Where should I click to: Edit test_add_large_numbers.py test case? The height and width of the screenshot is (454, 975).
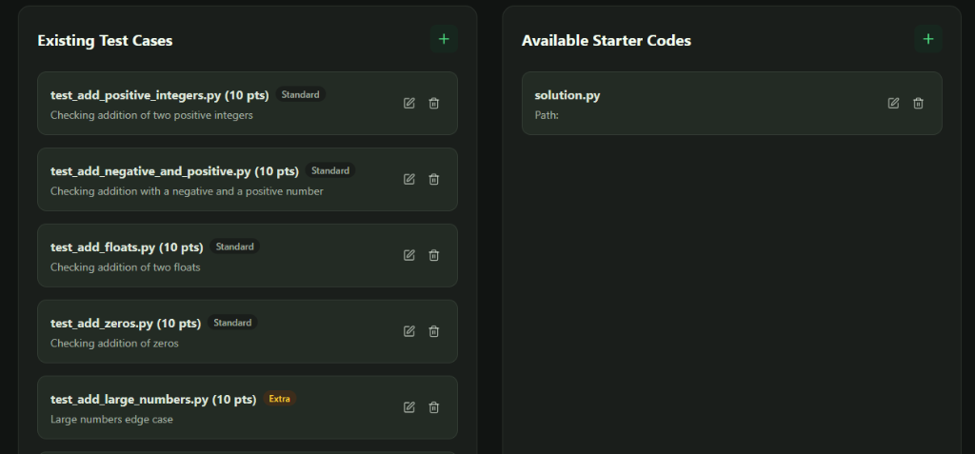pos(409,407)
